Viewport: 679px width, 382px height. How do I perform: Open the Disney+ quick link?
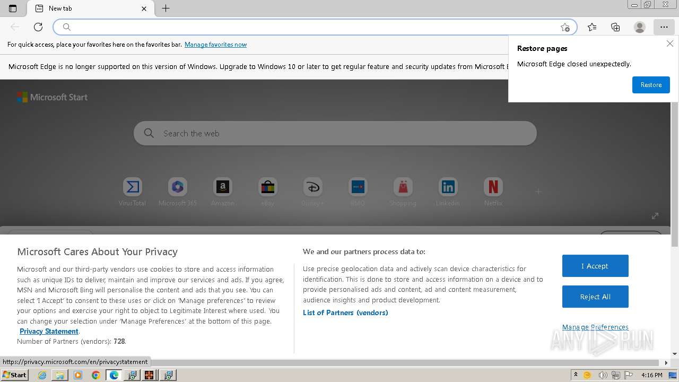pyautogui.click(x=312, y=192)
